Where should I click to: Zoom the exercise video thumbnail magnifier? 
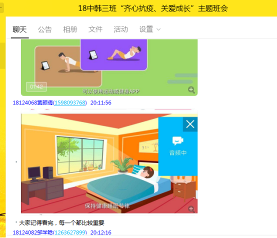point(191,90)
